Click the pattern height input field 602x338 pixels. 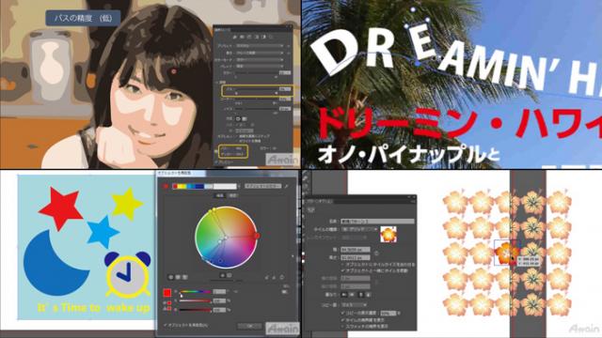pos(356,257)
